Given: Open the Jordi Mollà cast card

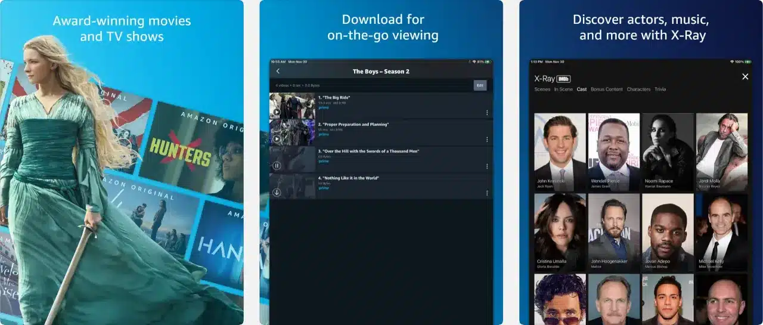Looking at the screenshot, I should [x=722, y=152].
